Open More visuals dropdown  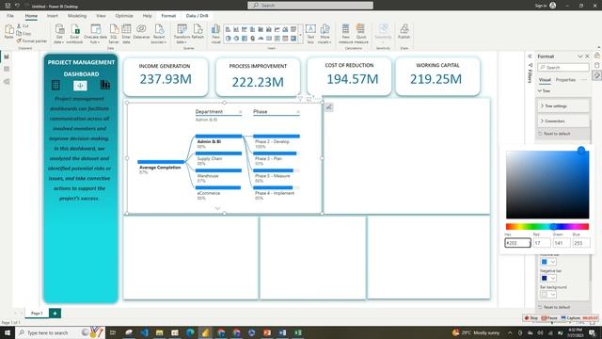click(x=325, y=34)
